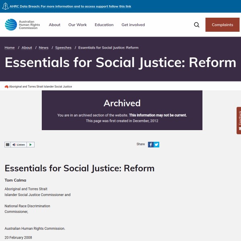
Task: Open the Get involved menu
Action: pyautogui.click(x=133, y=25)
